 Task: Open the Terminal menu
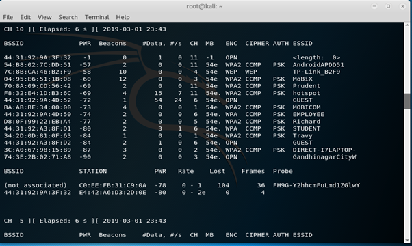click(x=96, y=17)
